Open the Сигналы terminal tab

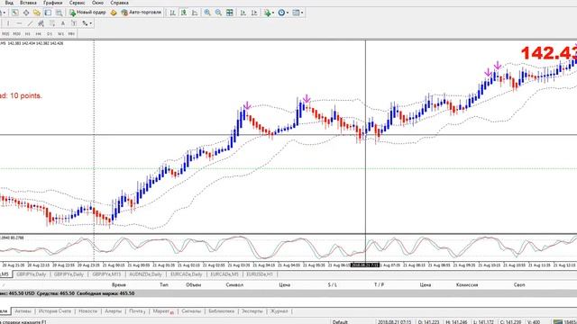click(x=191, y=311)
